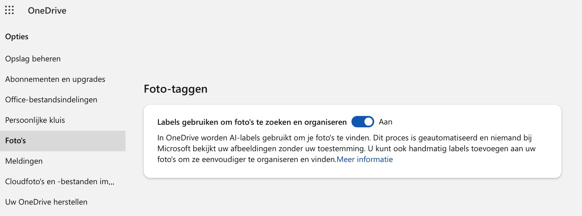Click the Opties heading
582x216 pixels.
coord(16,36)
